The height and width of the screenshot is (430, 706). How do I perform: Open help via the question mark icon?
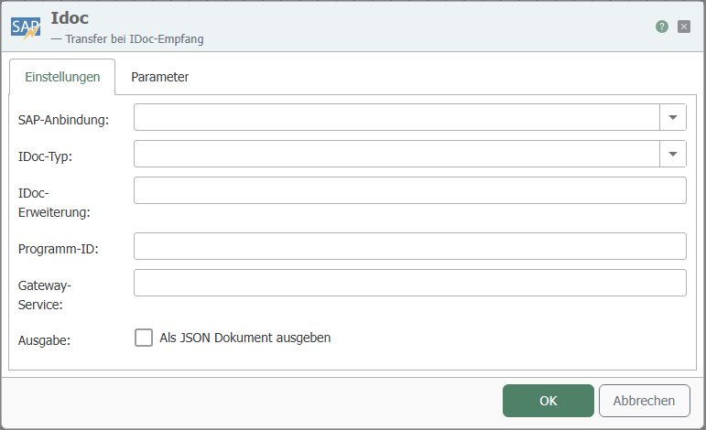662,27
